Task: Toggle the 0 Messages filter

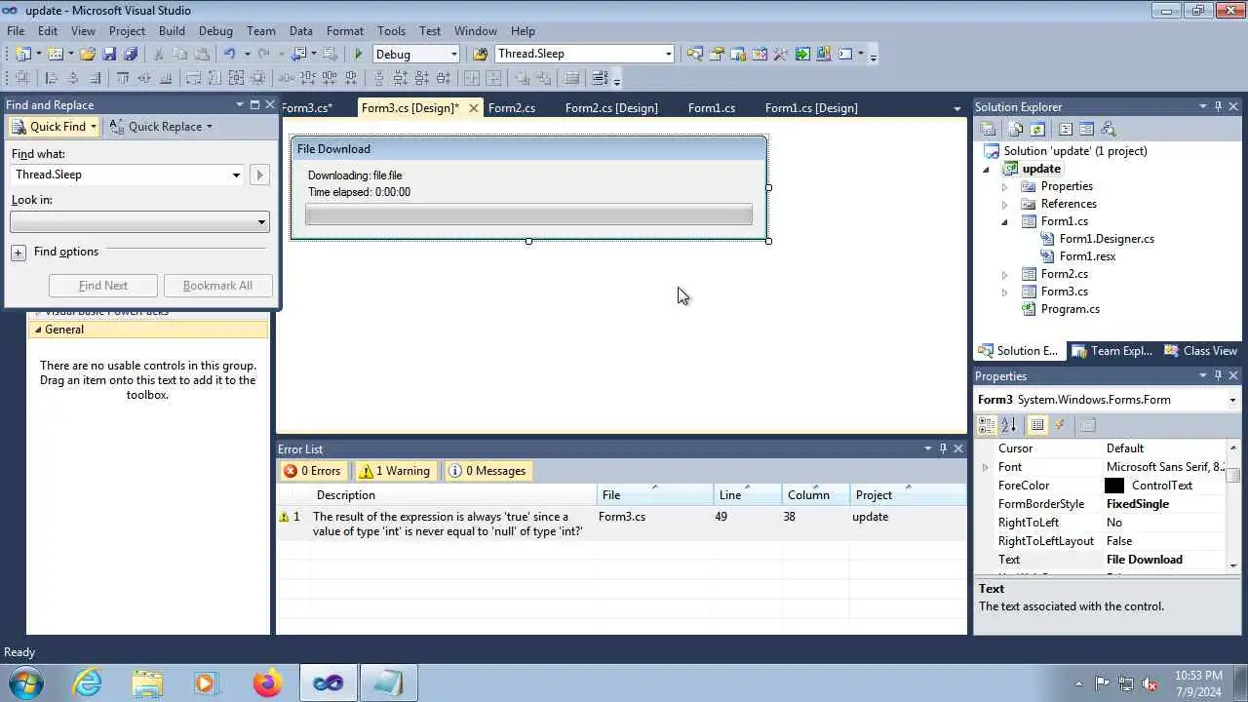Action: [487, 471]
